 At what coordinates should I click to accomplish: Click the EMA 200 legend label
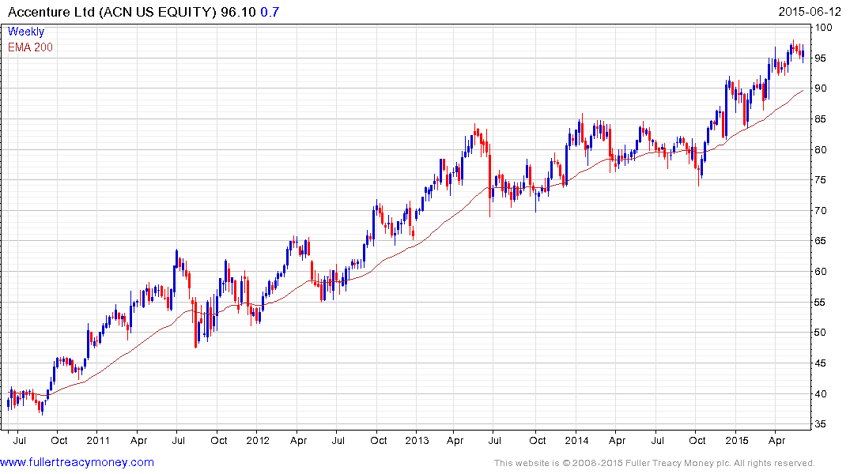[30, 47]
